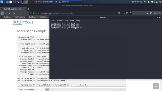Lock the screen via padlock icon
Viewport: 162px width, 91px height.
[x=157, y=2]
